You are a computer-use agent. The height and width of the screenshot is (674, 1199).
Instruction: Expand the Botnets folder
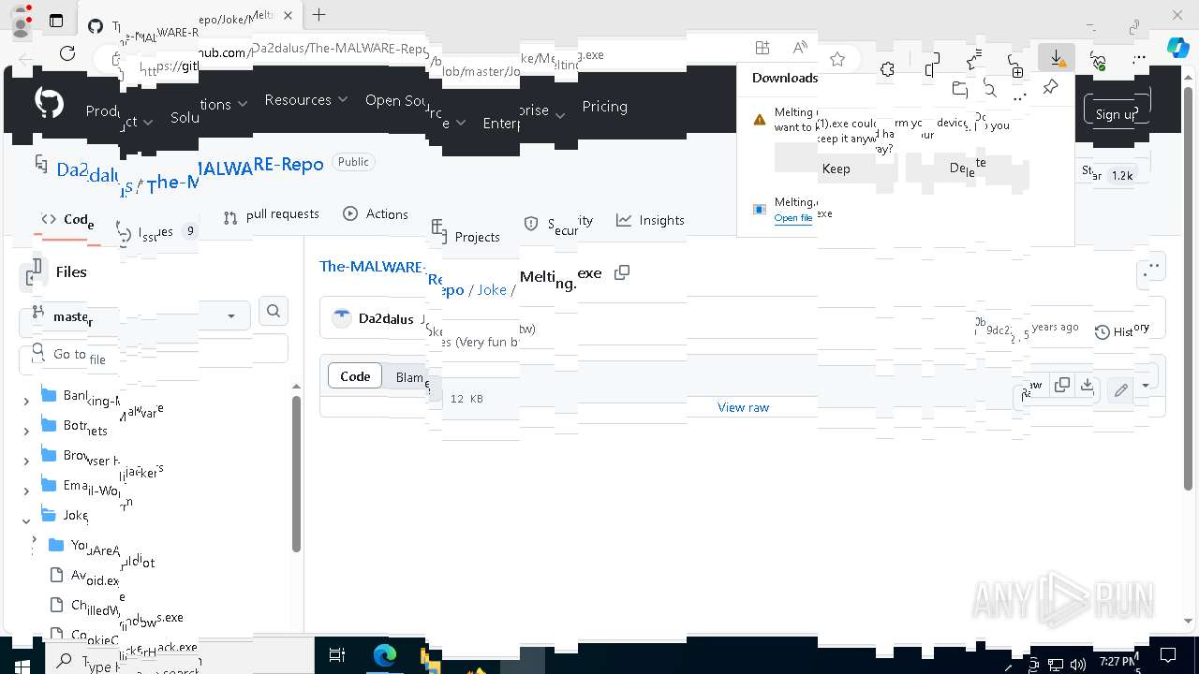coord(26,431)
